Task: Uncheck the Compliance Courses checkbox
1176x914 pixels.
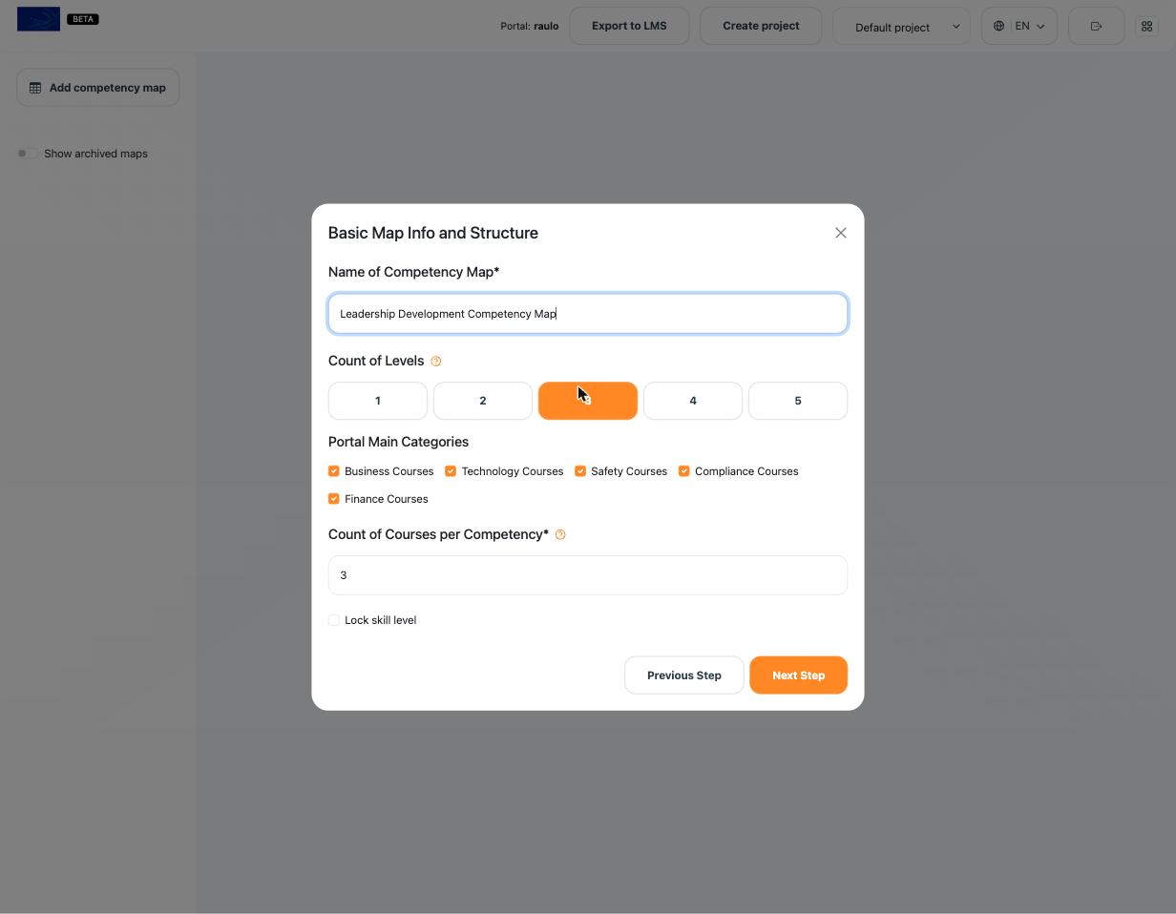Action: 684,471
